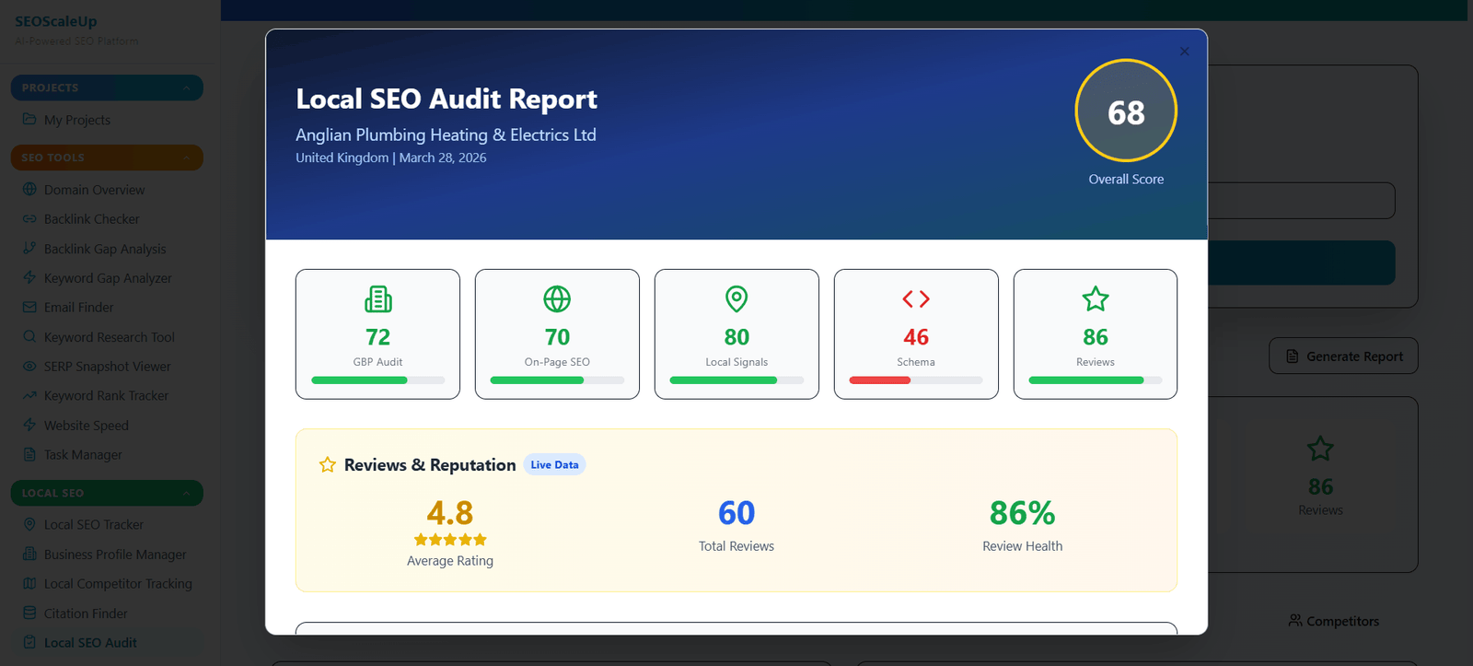
Task: Collapse the SEO TOOLS sidebar section
Action: [107, 158]
